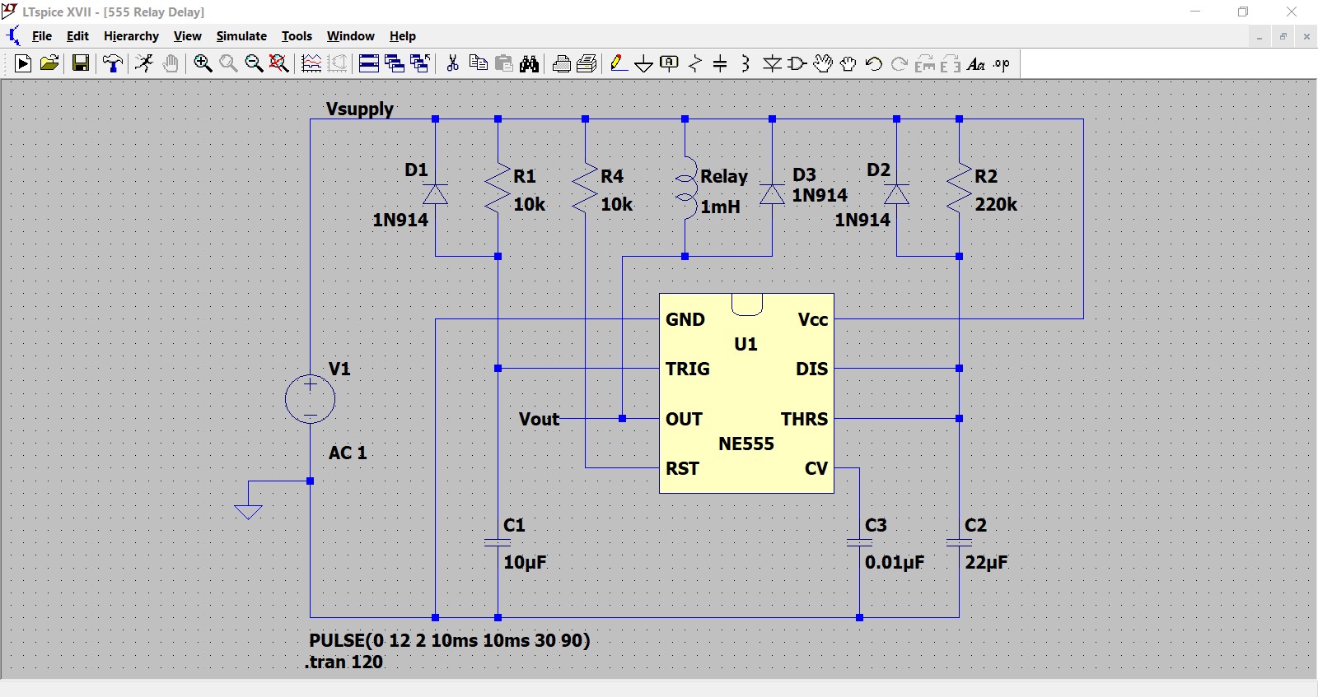This screenshot has width=1318, height=697.
Task: Cut selection with the scissors icon
Action: [x=452, y=63]
